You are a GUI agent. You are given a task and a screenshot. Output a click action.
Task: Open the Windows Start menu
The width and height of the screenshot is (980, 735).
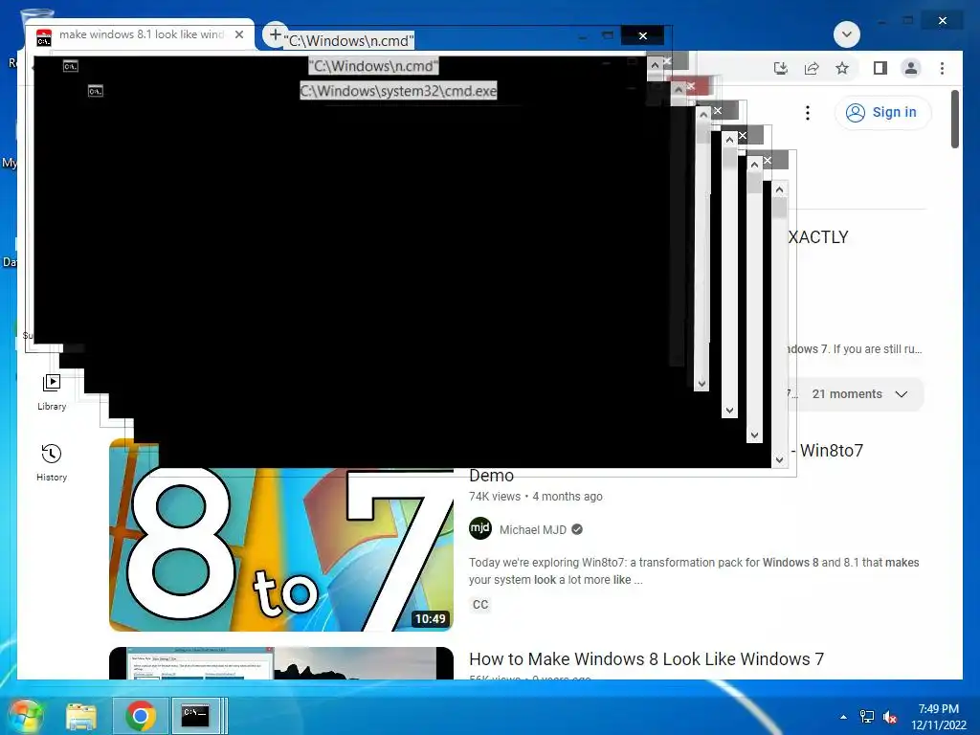[x=25, y=716]
